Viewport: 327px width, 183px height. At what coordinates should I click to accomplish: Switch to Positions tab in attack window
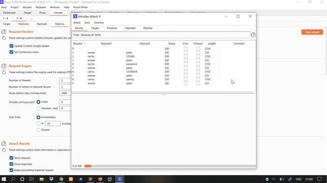coord(112,28)
